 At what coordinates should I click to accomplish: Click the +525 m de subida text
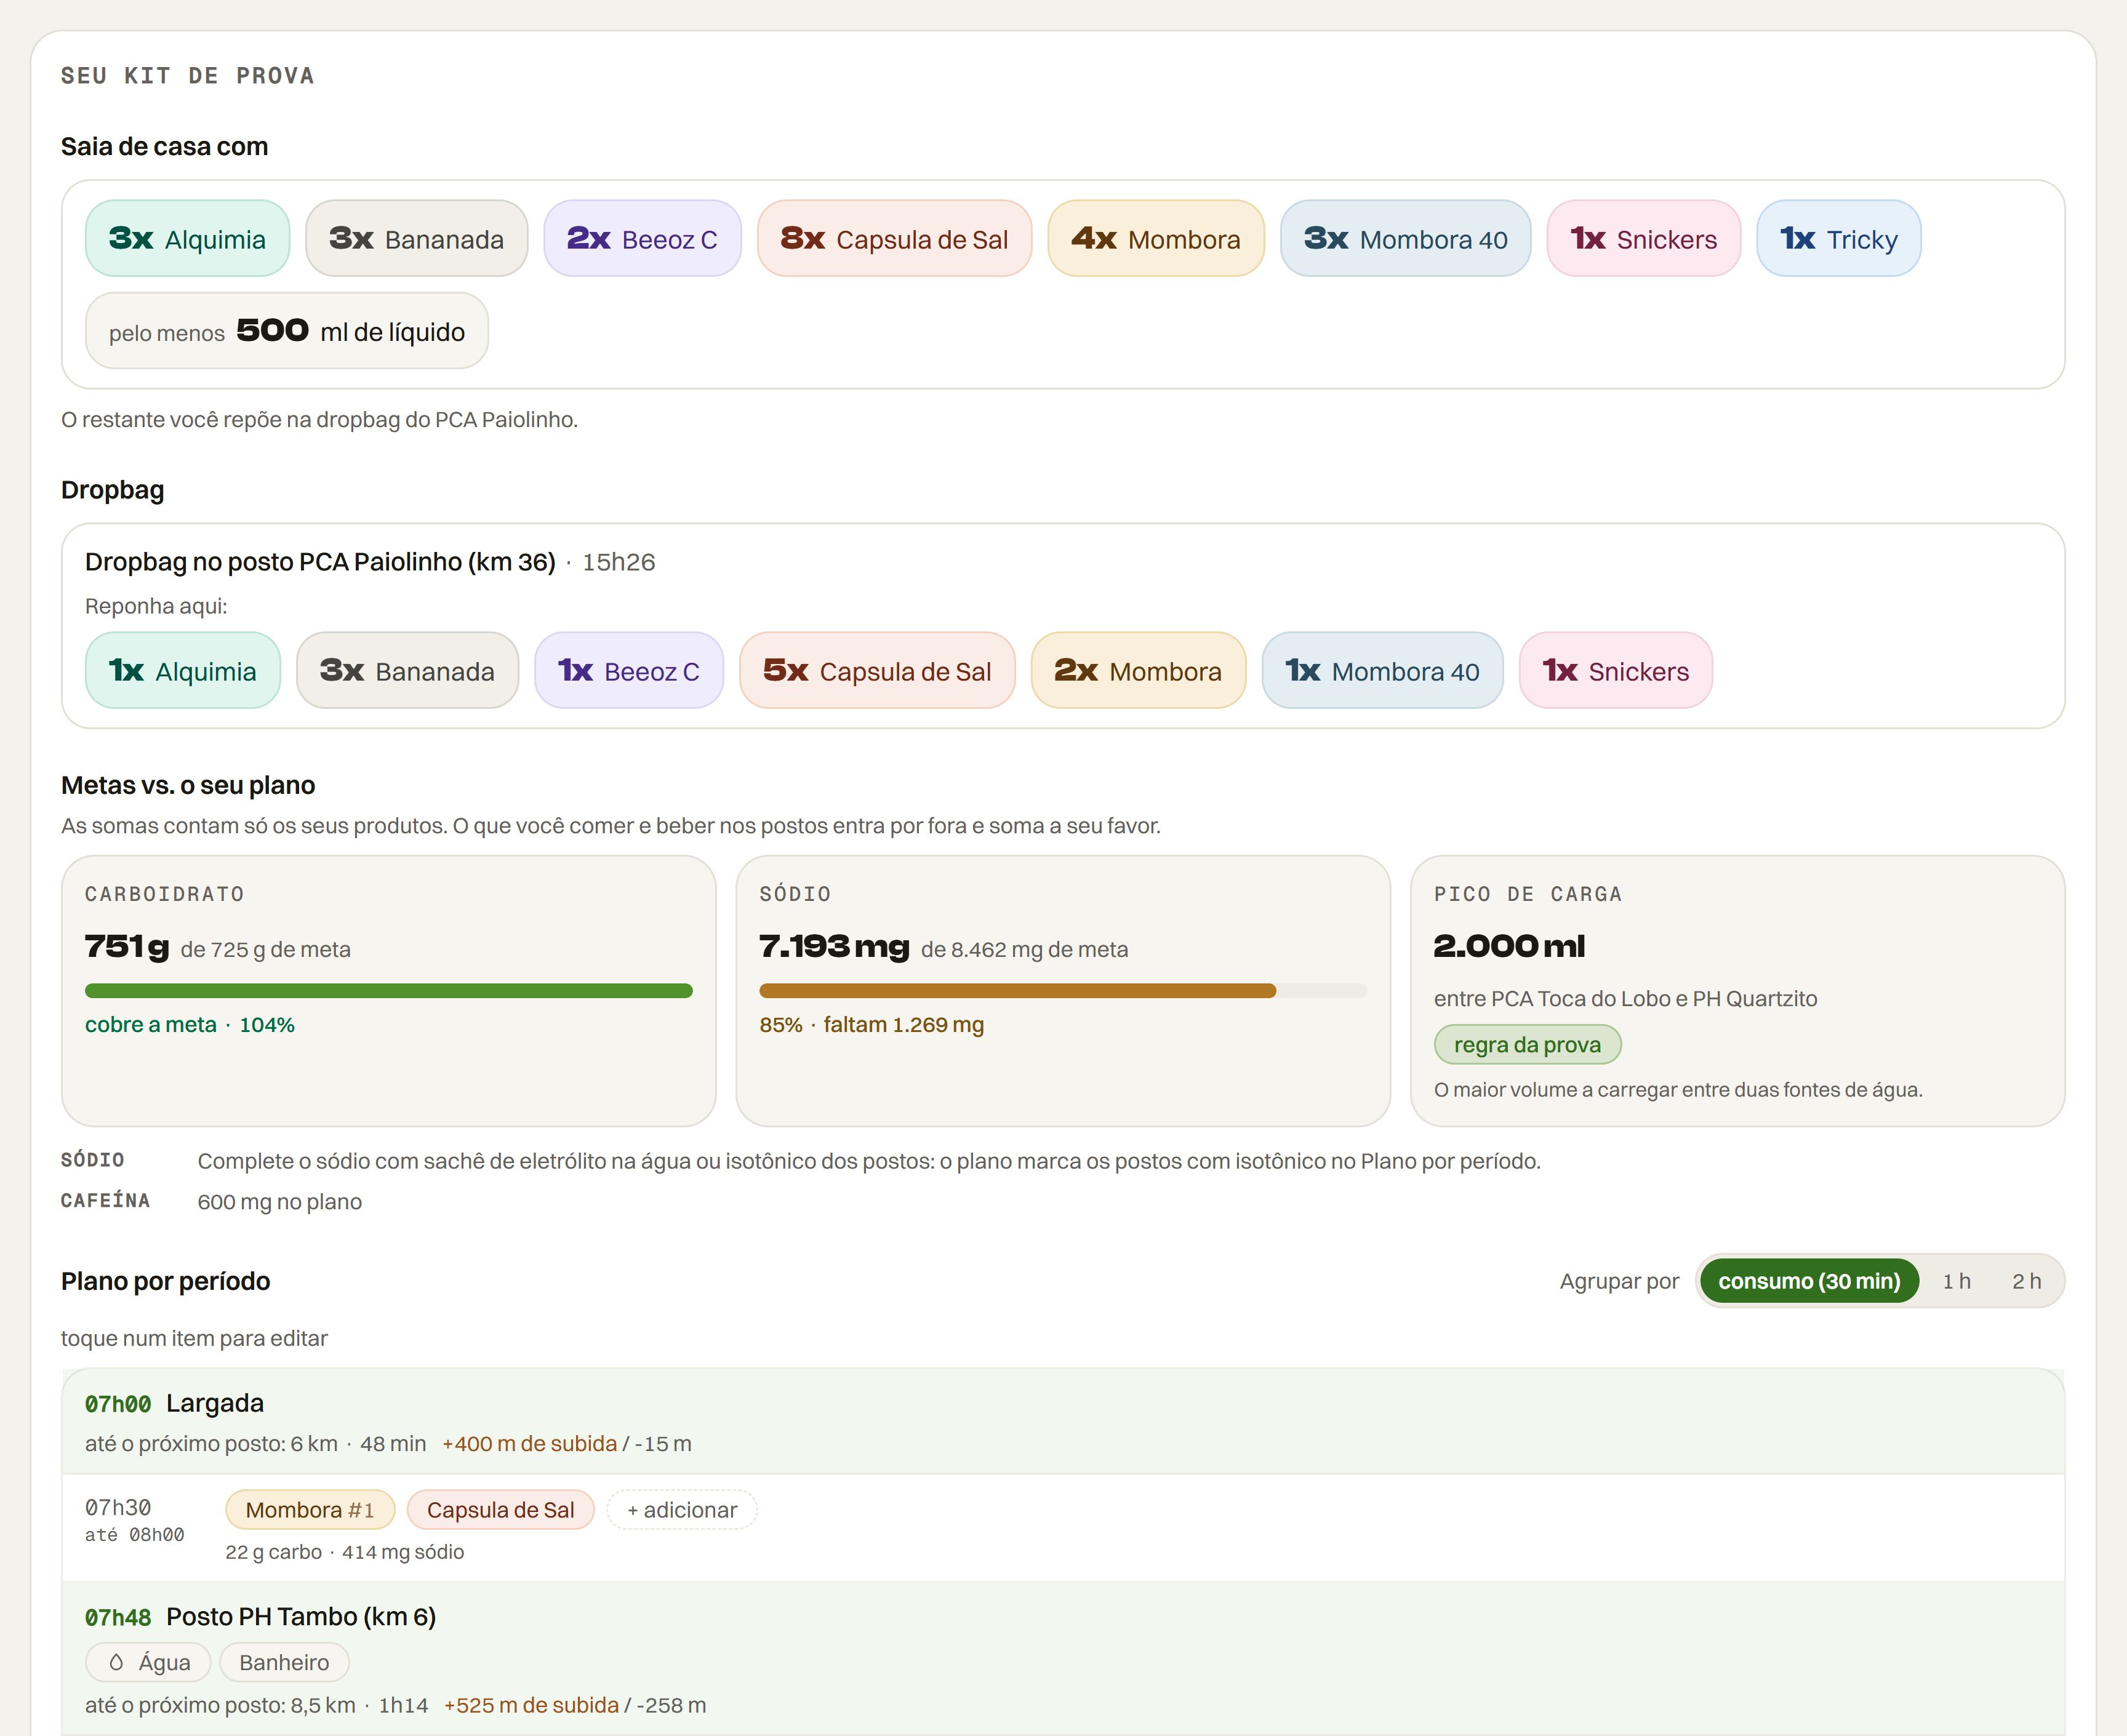(532, 1705)
